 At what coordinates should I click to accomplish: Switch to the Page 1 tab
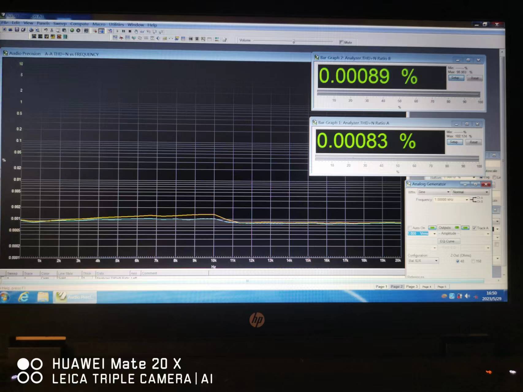click(x=381, y=287)
